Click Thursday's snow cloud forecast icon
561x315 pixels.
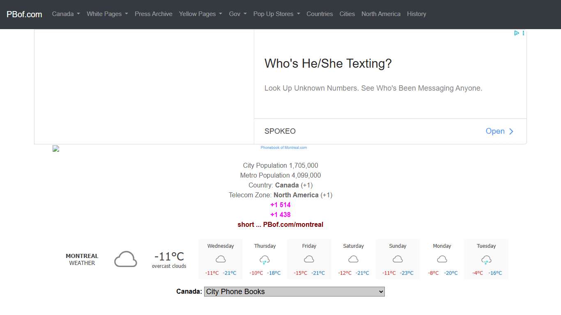(265, 260)
